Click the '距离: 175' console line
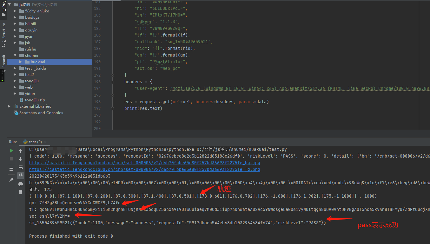Image resolution: width=430 pixels, height=244 pixels. point(40,189)
